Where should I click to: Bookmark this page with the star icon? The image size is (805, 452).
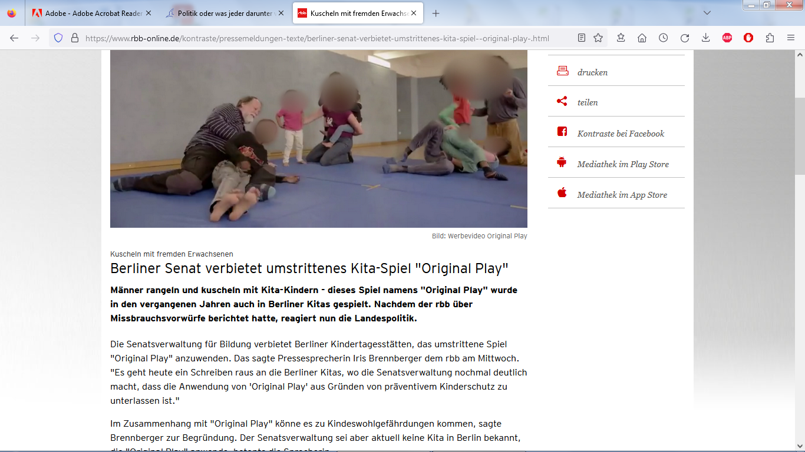click(x=598, y=38)
